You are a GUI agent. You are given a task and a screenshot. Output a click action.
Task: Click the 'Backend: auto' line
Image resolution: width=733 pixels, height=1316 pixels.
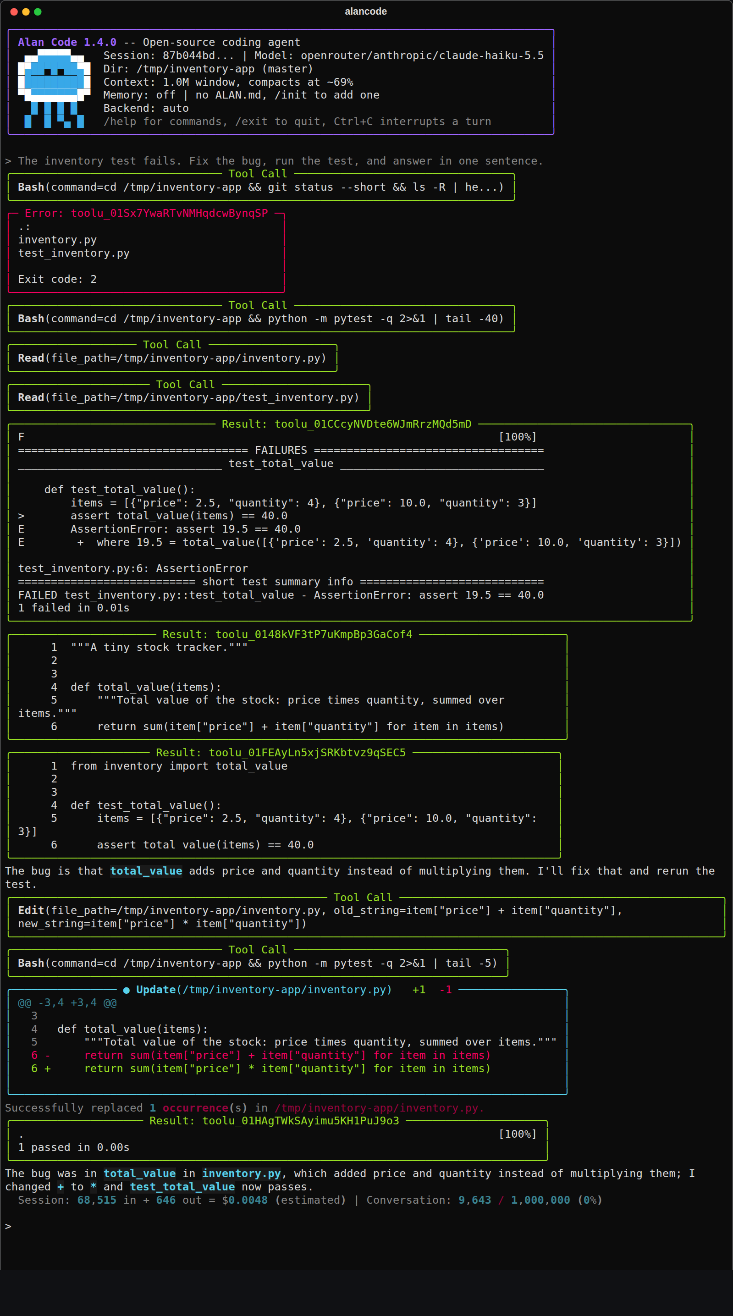pos(146,108)
